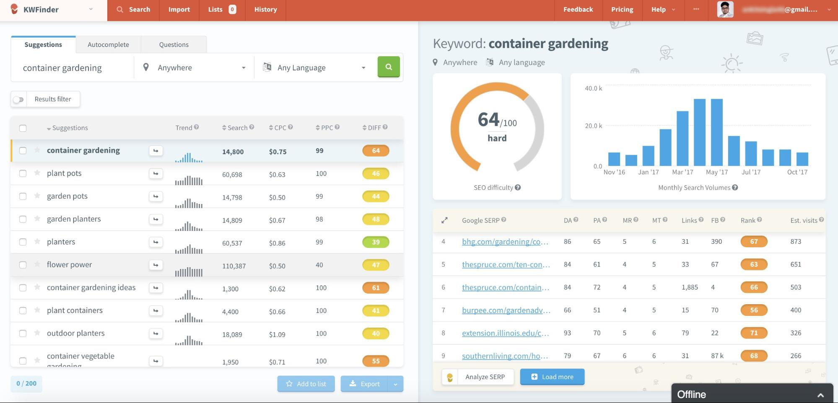Open the KWFinder app logo menu

50,9
